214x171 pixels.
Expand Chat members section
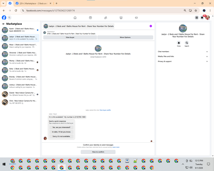coord(183,52)
